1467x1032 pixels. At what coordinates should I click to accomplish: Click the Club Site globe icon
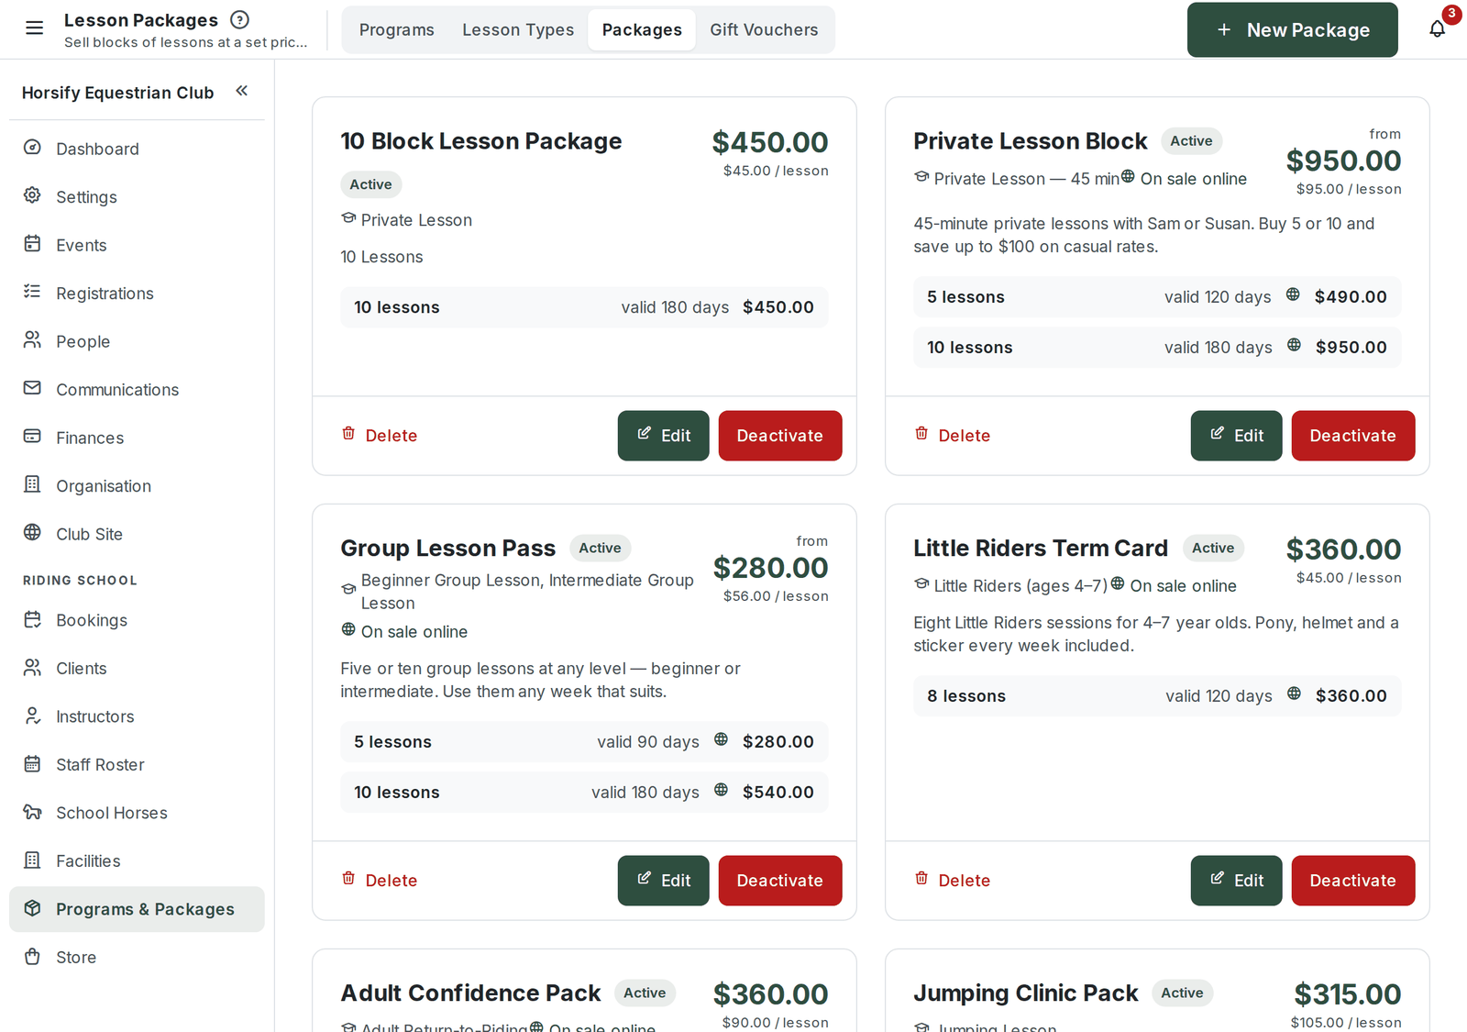tap(32, 533)
